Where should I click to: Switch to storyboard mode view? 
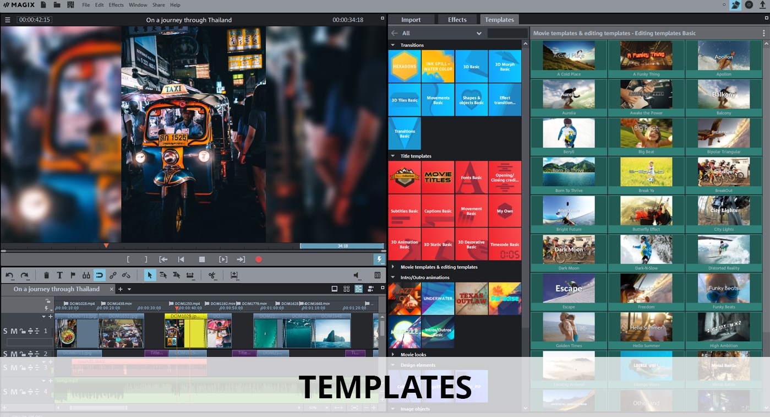point(335,289)
